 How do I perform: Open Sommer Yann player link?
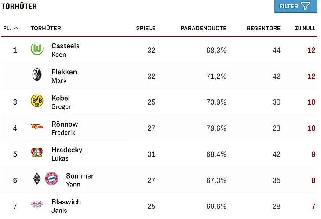pyautogui.click(x=80, y=179)
